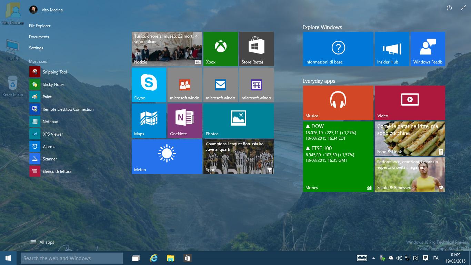Open the Informazioni di base tile
The width and height of the screenshot is (471, 265).
(x=338, y=49)
